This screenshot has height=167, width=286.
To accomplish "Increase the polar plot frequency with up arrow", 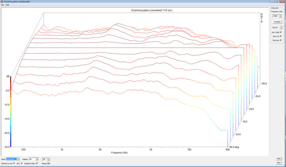I will [280, 15].
